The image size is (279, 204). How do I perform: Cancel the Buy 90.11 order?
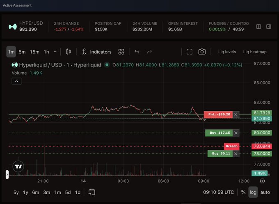[x=236, y=154]
